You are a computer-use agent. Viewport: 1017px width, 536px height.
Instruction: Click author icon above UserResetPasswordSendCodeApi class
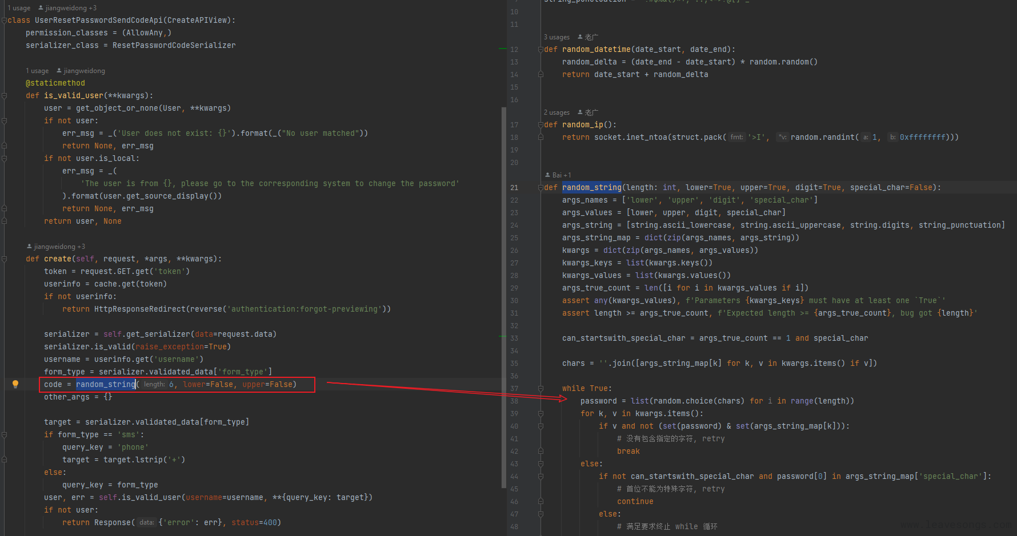41,8
